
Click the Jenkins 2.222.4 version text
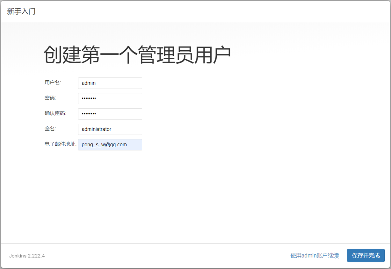[x=27, y=256]
